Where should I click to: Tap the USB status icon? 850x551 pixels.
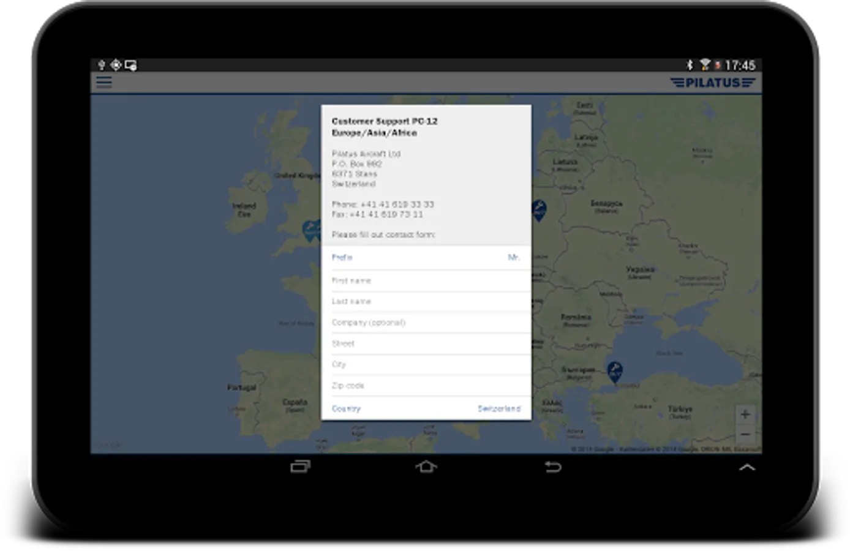(102, 65)
